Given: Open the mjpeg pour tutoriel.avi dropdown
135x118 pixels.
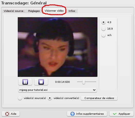Looking at the screenshot, I should (x=58, y=90).
